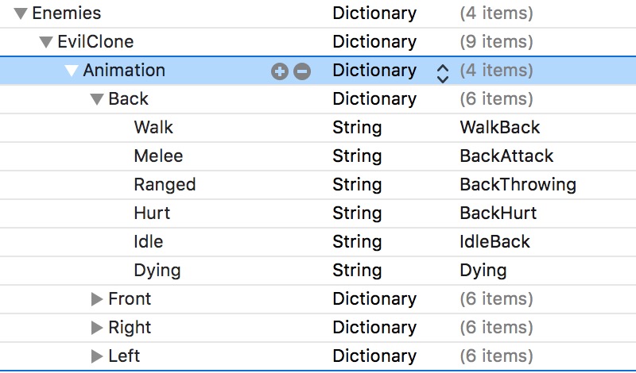636x373 pixels.
Task: Collapse the Back dictionary
Action: pyautogui.click(x=97, y=99)
